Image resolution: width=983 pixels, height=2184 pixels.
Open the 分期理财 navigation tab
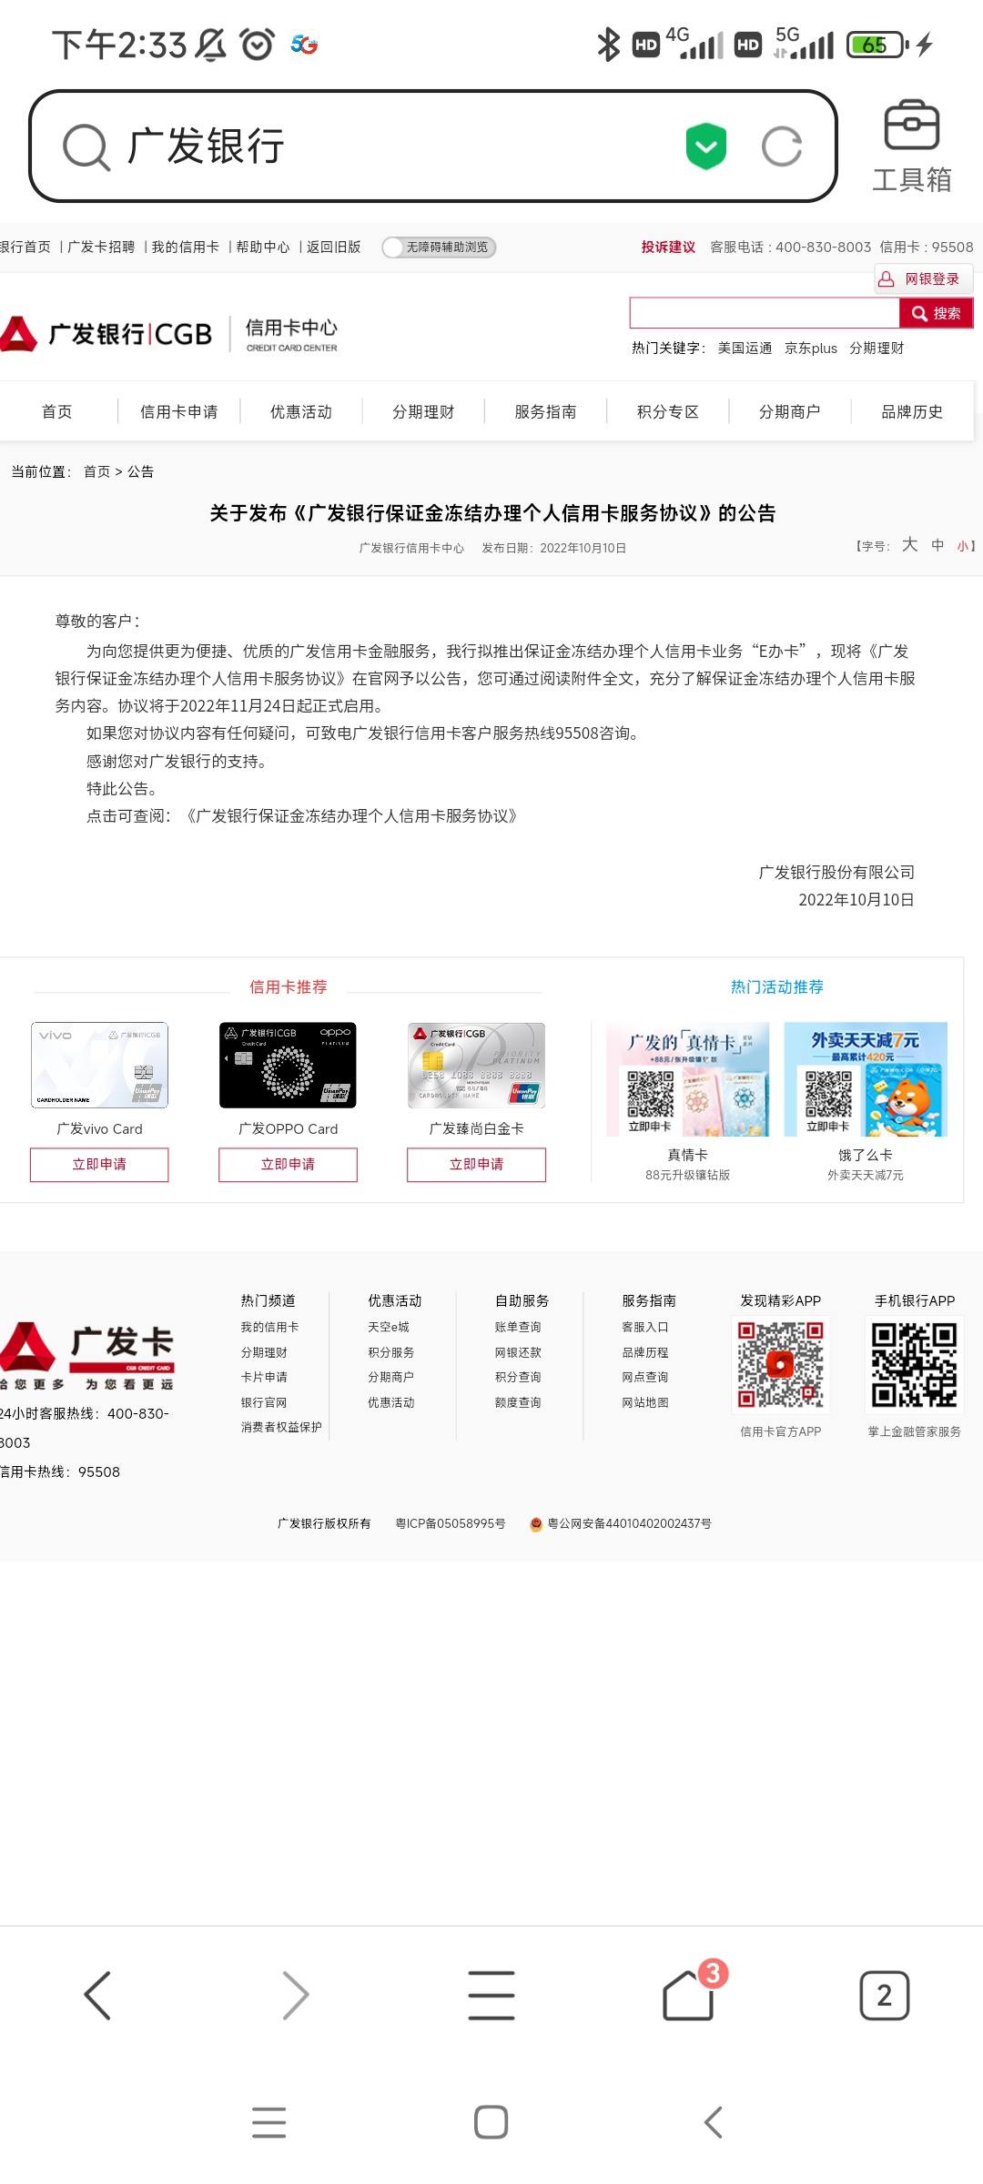[x=423, y=412]
